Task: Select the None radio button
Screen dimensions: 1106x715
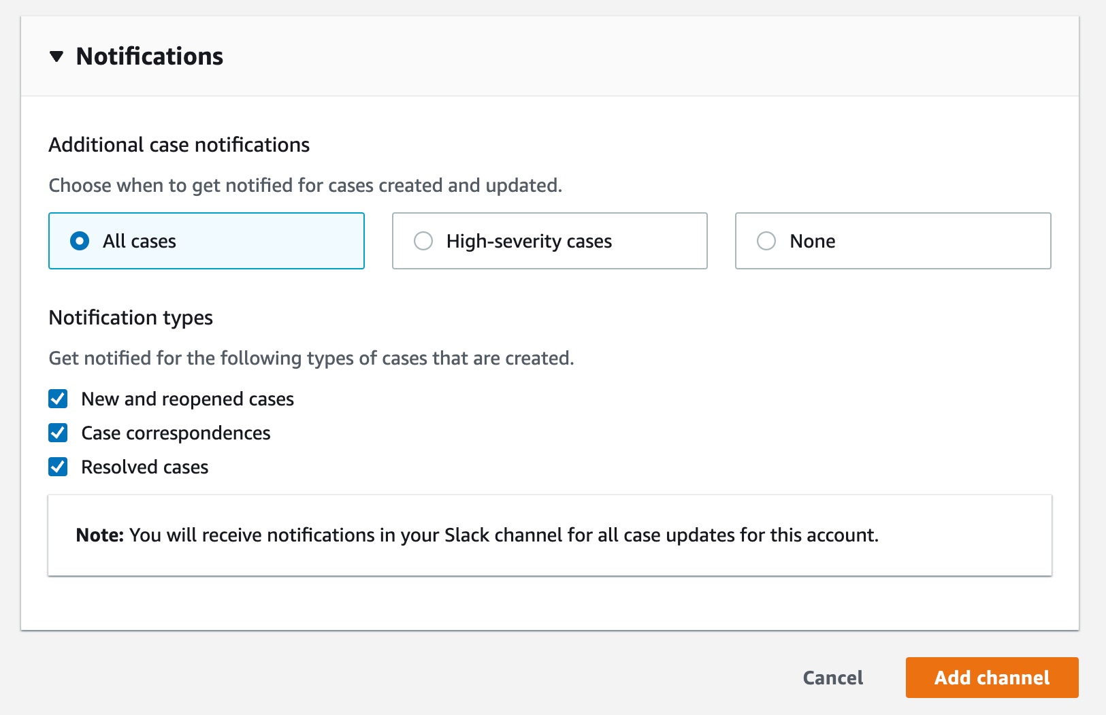Action: pyautogui.click(x=766, y=241)
